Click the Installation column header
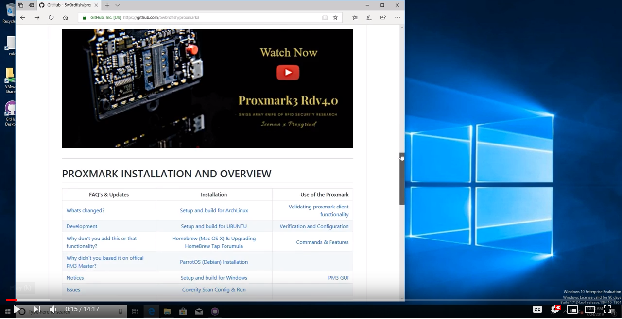Screen dimensions: 622x319 pos(214,194)
